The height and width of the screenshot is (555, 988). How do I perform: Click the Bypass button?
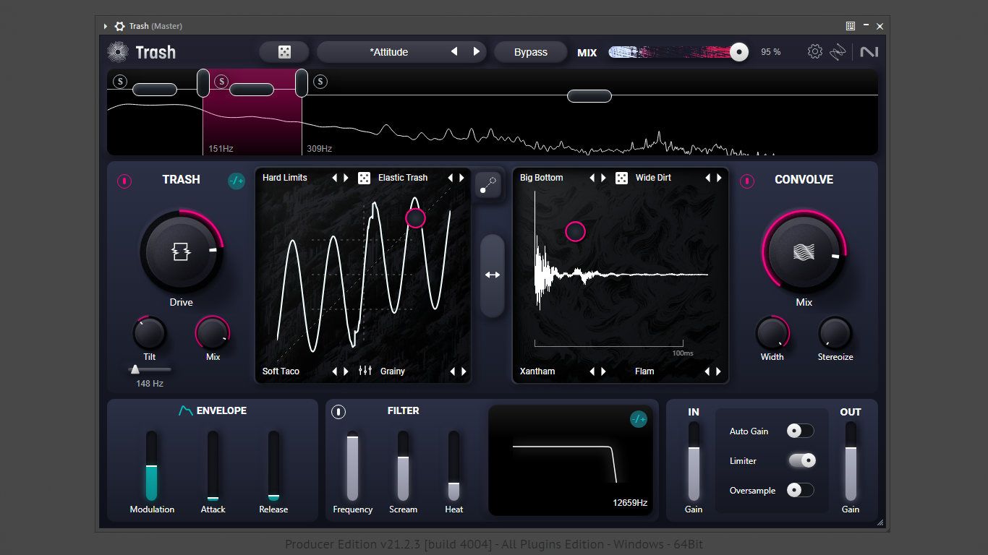[530, 52]
